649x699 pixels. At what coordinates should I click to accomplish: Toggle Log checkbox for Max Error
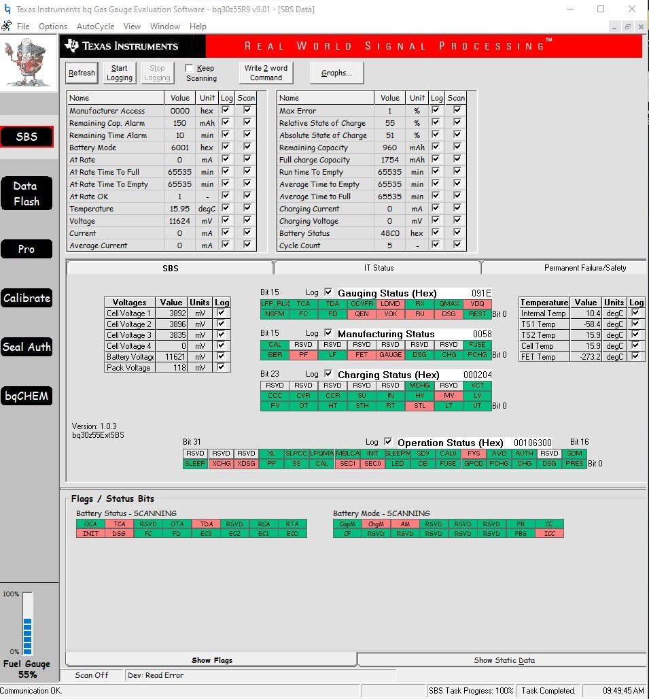436,110
